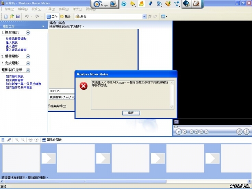Click the Next Frame button

click(201, 132)
